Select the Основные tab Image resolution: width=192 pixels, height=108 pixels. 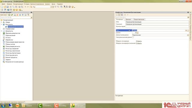pos(119,19)
